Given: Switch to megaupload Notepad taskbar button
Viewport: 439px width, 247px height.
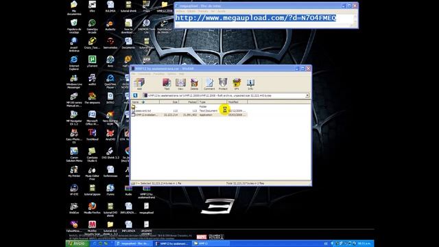Looking at the screenshot, I should click(134, 244).
